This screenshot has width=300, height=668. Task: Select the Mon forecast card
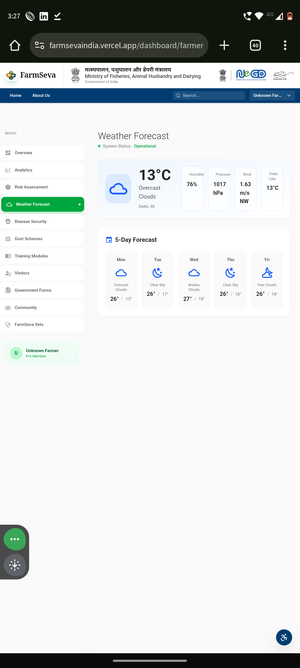pyautogui.click(x=121, y=280)
